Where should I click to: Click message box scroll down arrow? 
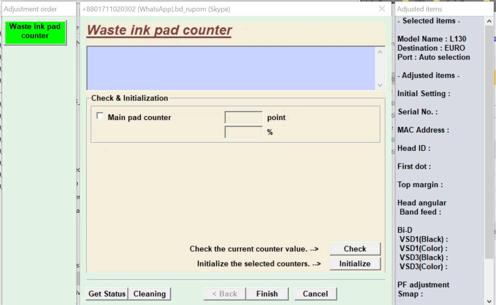coord(380,85)
